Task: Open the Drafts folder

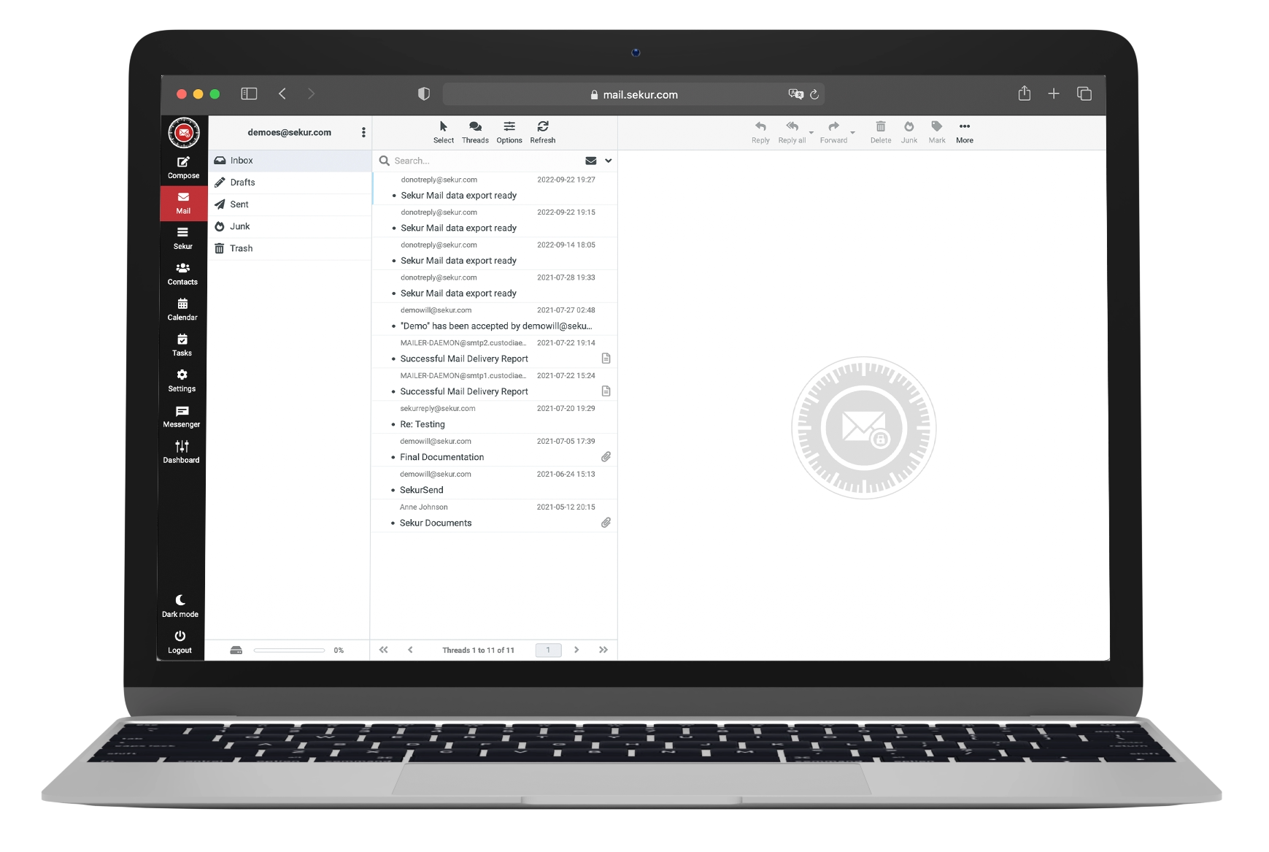Action: coord(290,183)
